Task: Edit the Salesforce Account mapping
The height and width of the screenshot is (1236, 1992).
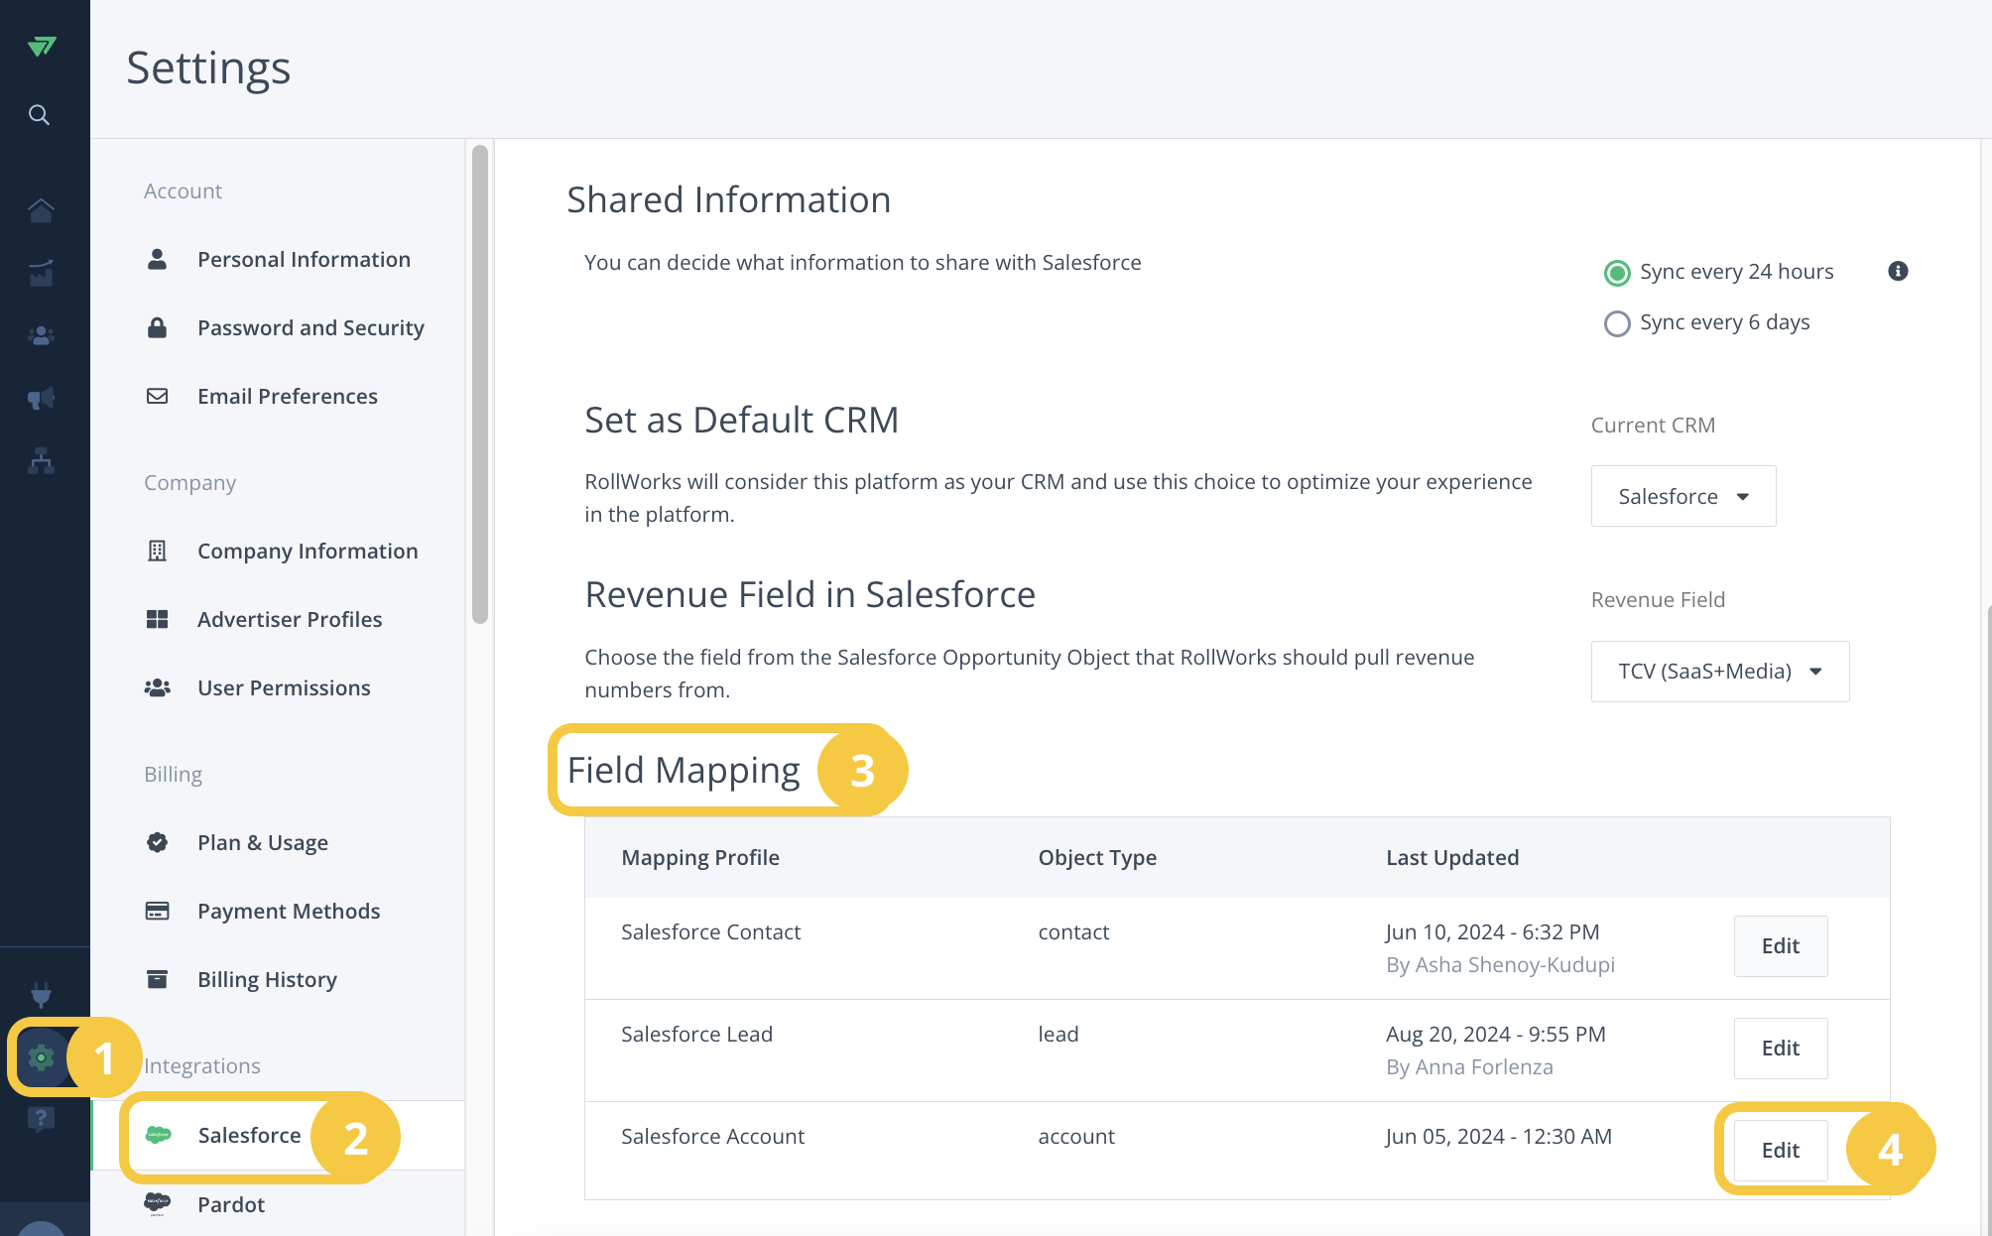Action: click(1781, 1151)
